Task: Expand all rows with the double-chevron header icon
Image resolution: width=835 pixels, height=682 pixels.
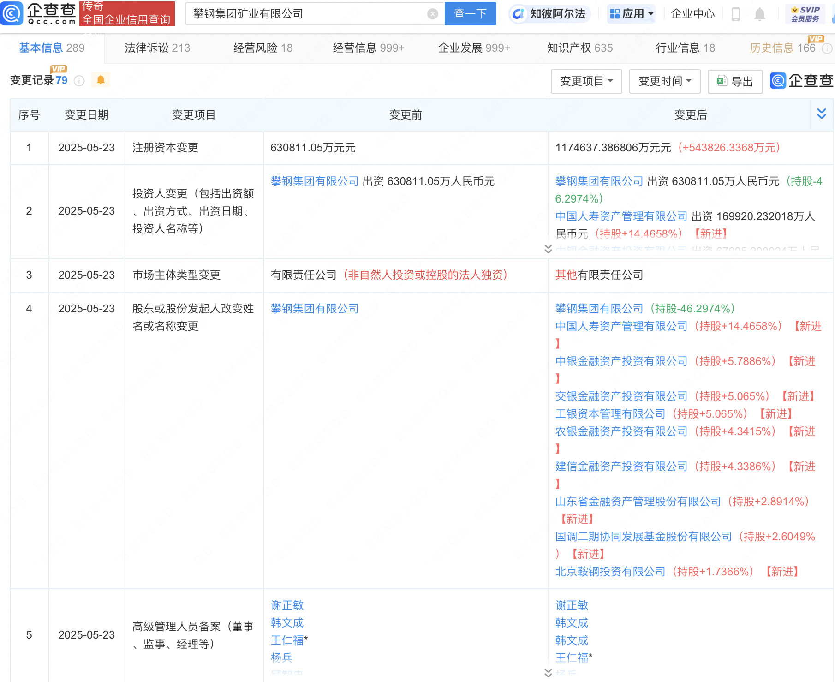Action: [821, 114]
